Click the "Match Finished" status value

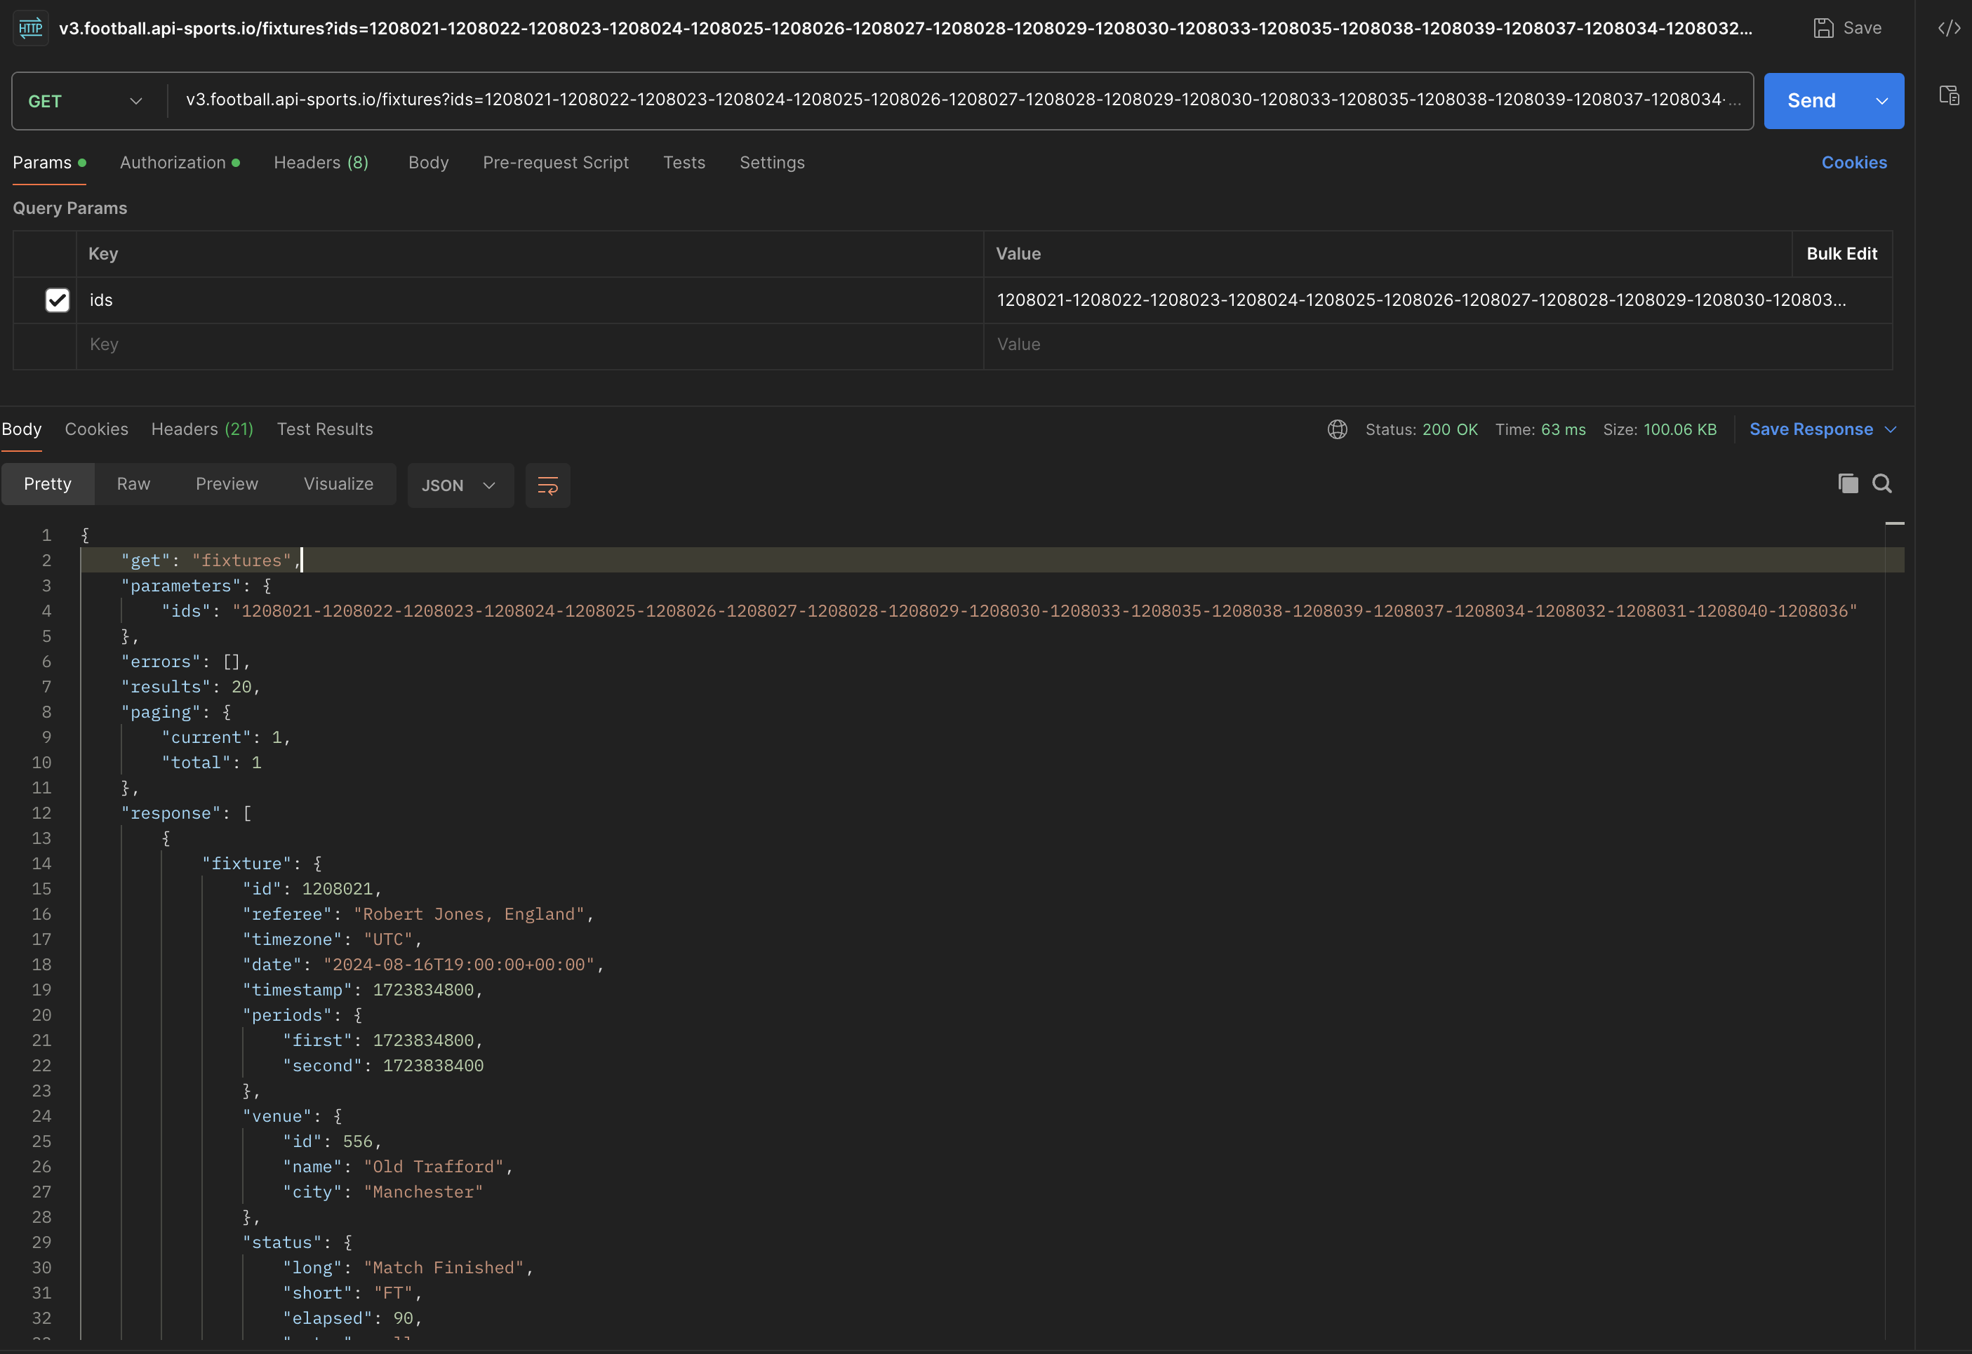(x=444, y=1268)
